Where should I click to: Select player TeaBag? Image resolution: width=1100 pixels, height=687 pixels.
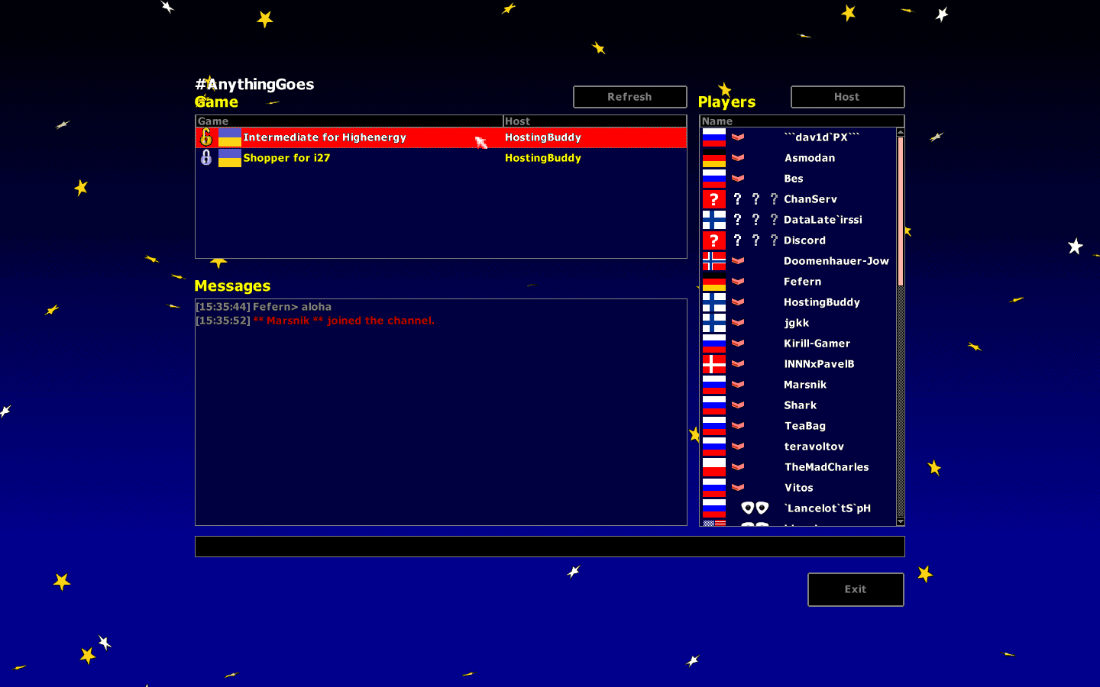coord(805,426)
